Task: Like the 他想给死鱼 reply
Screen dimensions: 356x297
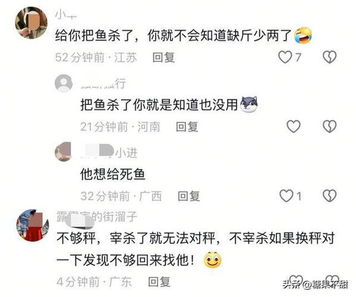Action: pos(286,196)
